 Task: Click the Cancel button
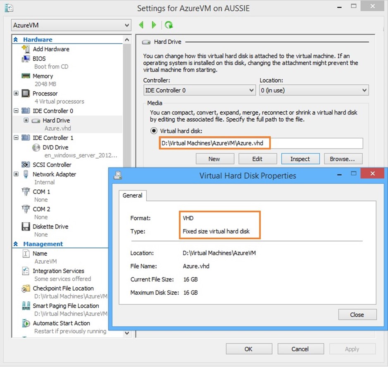coord(301,349)
